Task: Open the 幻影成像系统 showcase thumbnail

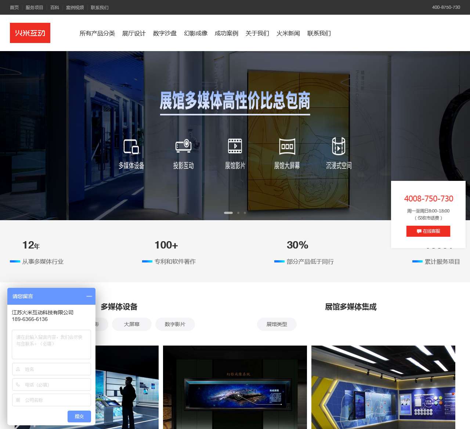Action: point(235,387)
